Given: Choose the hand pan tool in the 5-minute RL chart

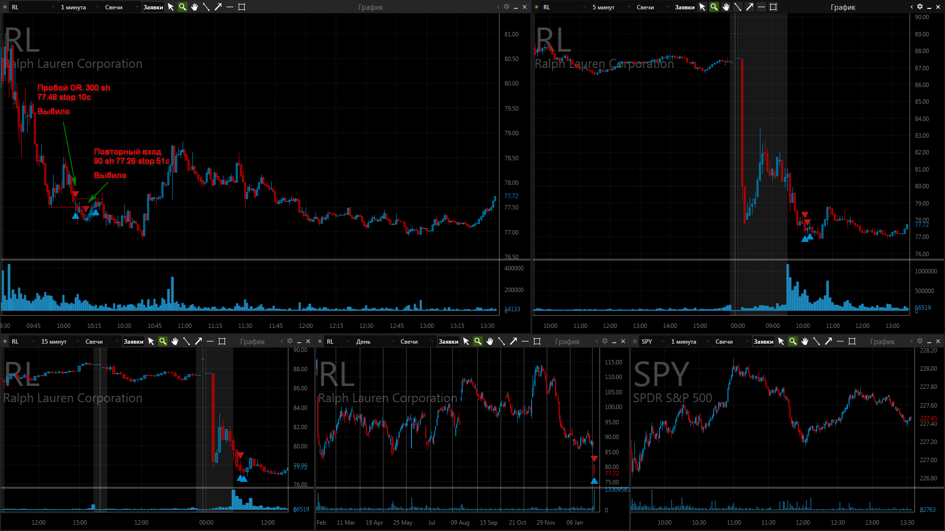Looking at the screenshot, I should coord(726,7).
